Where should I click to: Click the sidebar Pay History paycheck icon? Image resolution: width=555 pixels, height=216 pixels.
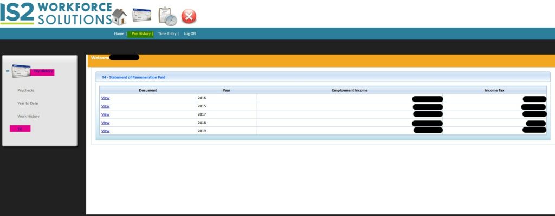(x=21, y=71)
